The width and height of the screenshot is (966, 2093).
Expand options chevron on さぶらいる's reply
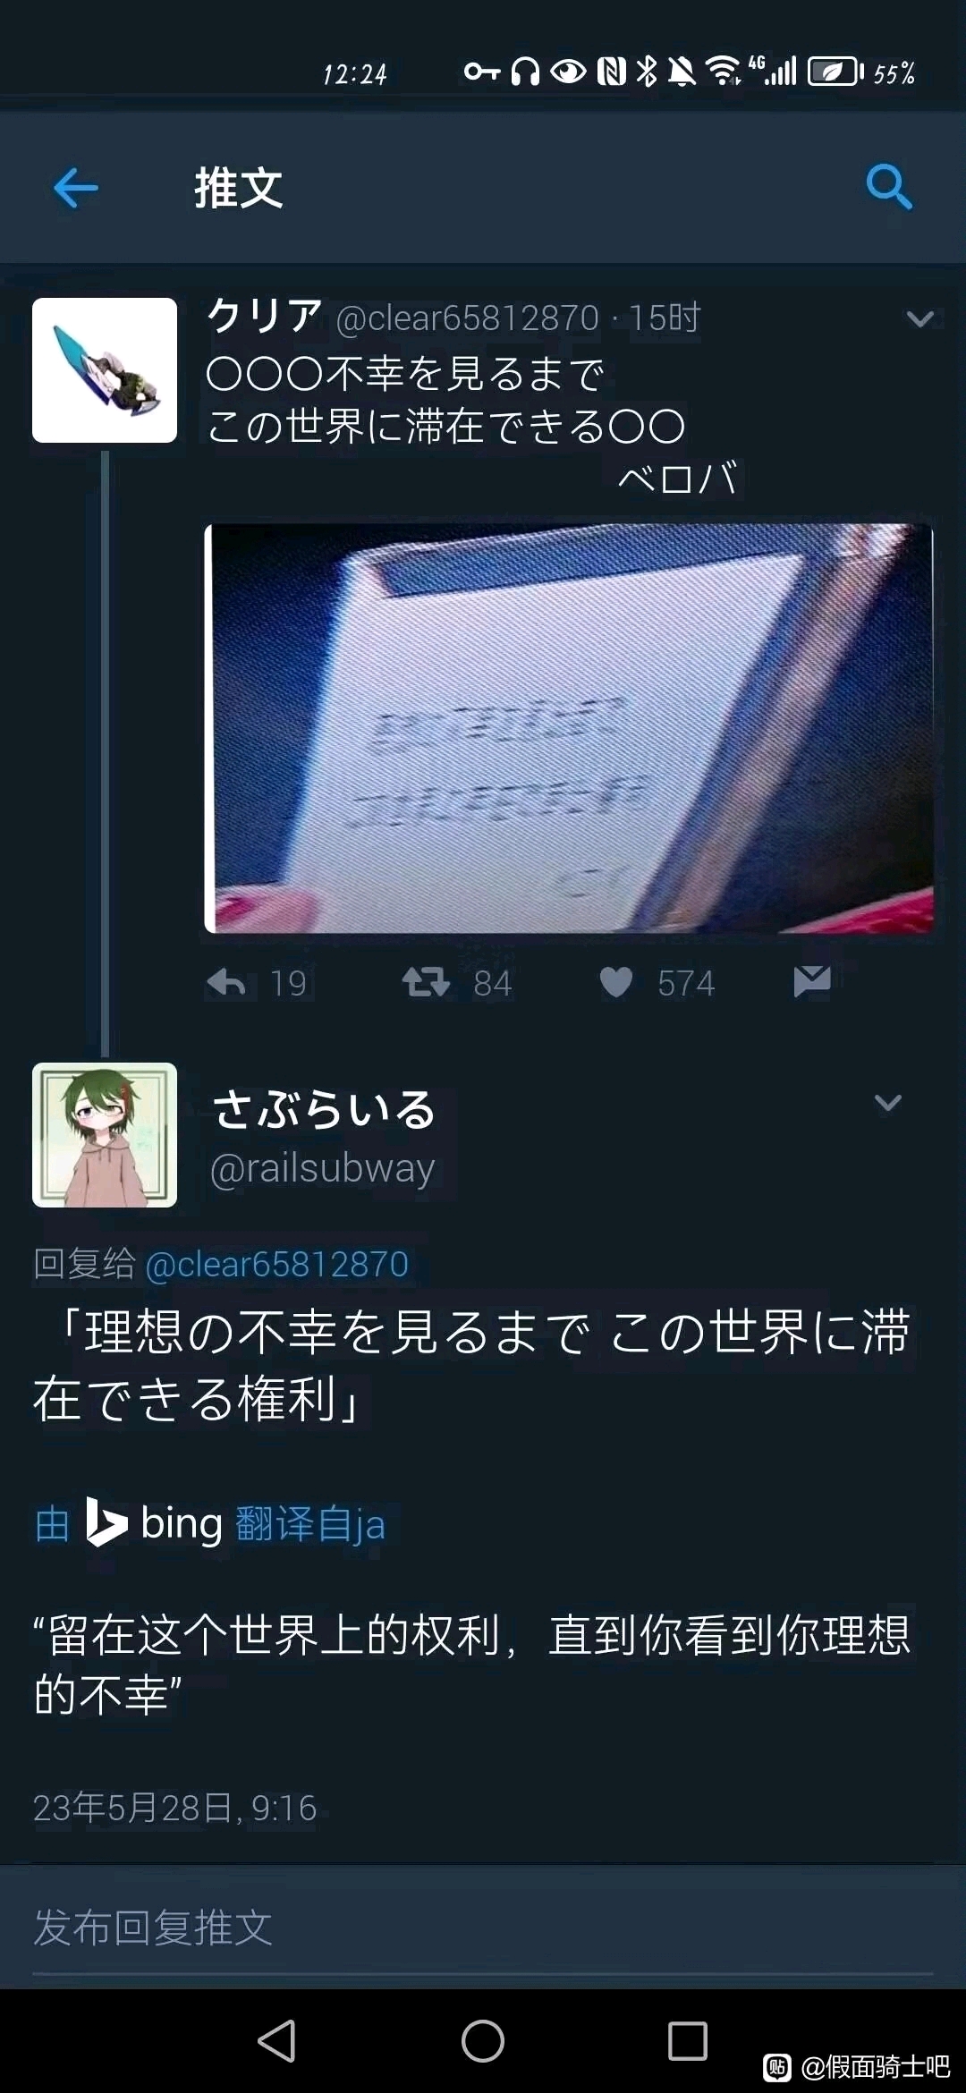(888, 1103)
